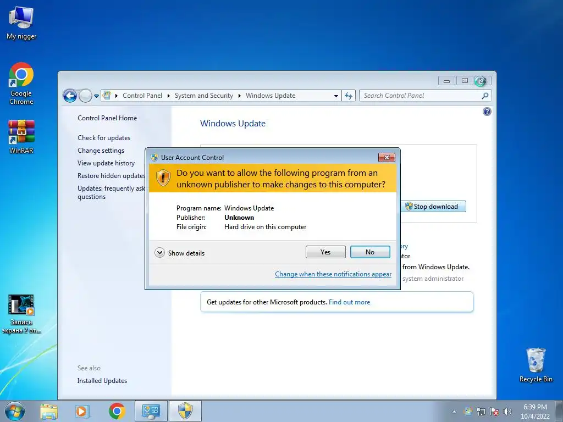Expand the arrow after System and Security breadcrumb

[x=240, y=96]
